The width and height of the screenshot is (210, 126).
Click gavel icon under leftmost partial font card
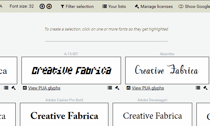click(x=14, y=88)
